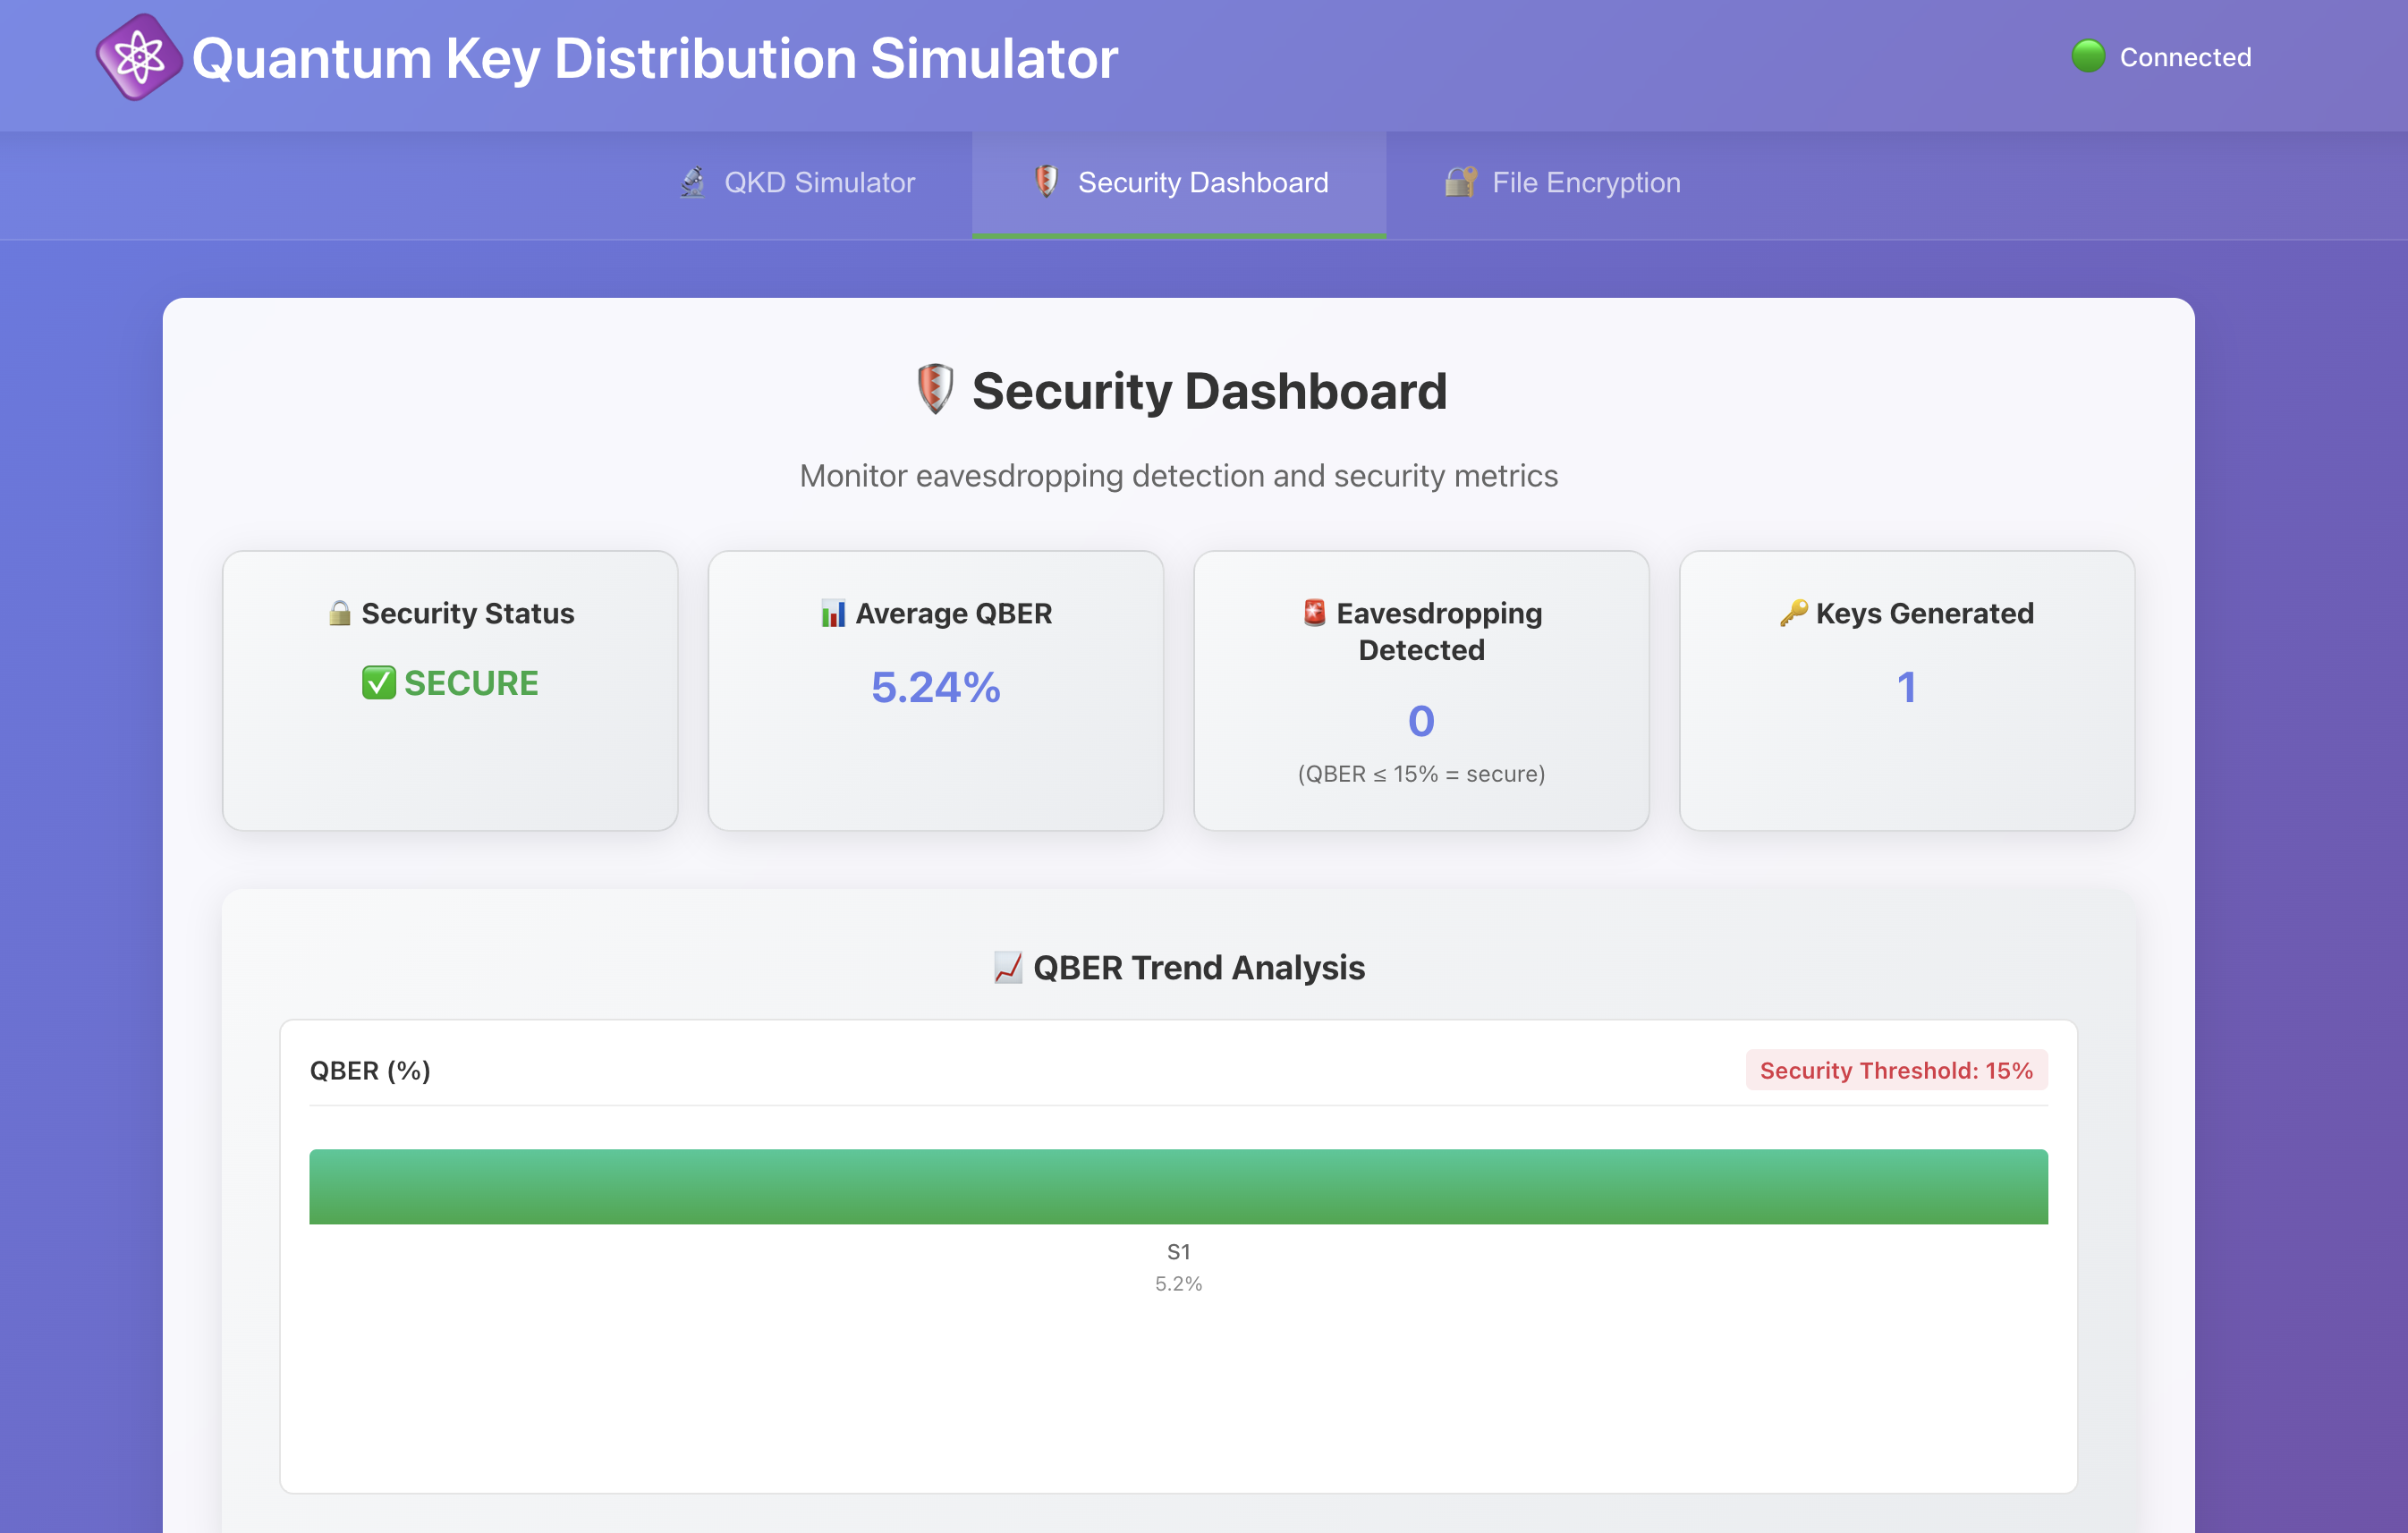Click the large shield icon beside dashboard heading

coord(935,389)
